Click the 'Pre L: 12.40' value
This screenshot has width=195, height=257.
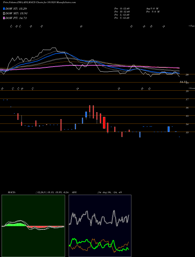pos(122,15)
